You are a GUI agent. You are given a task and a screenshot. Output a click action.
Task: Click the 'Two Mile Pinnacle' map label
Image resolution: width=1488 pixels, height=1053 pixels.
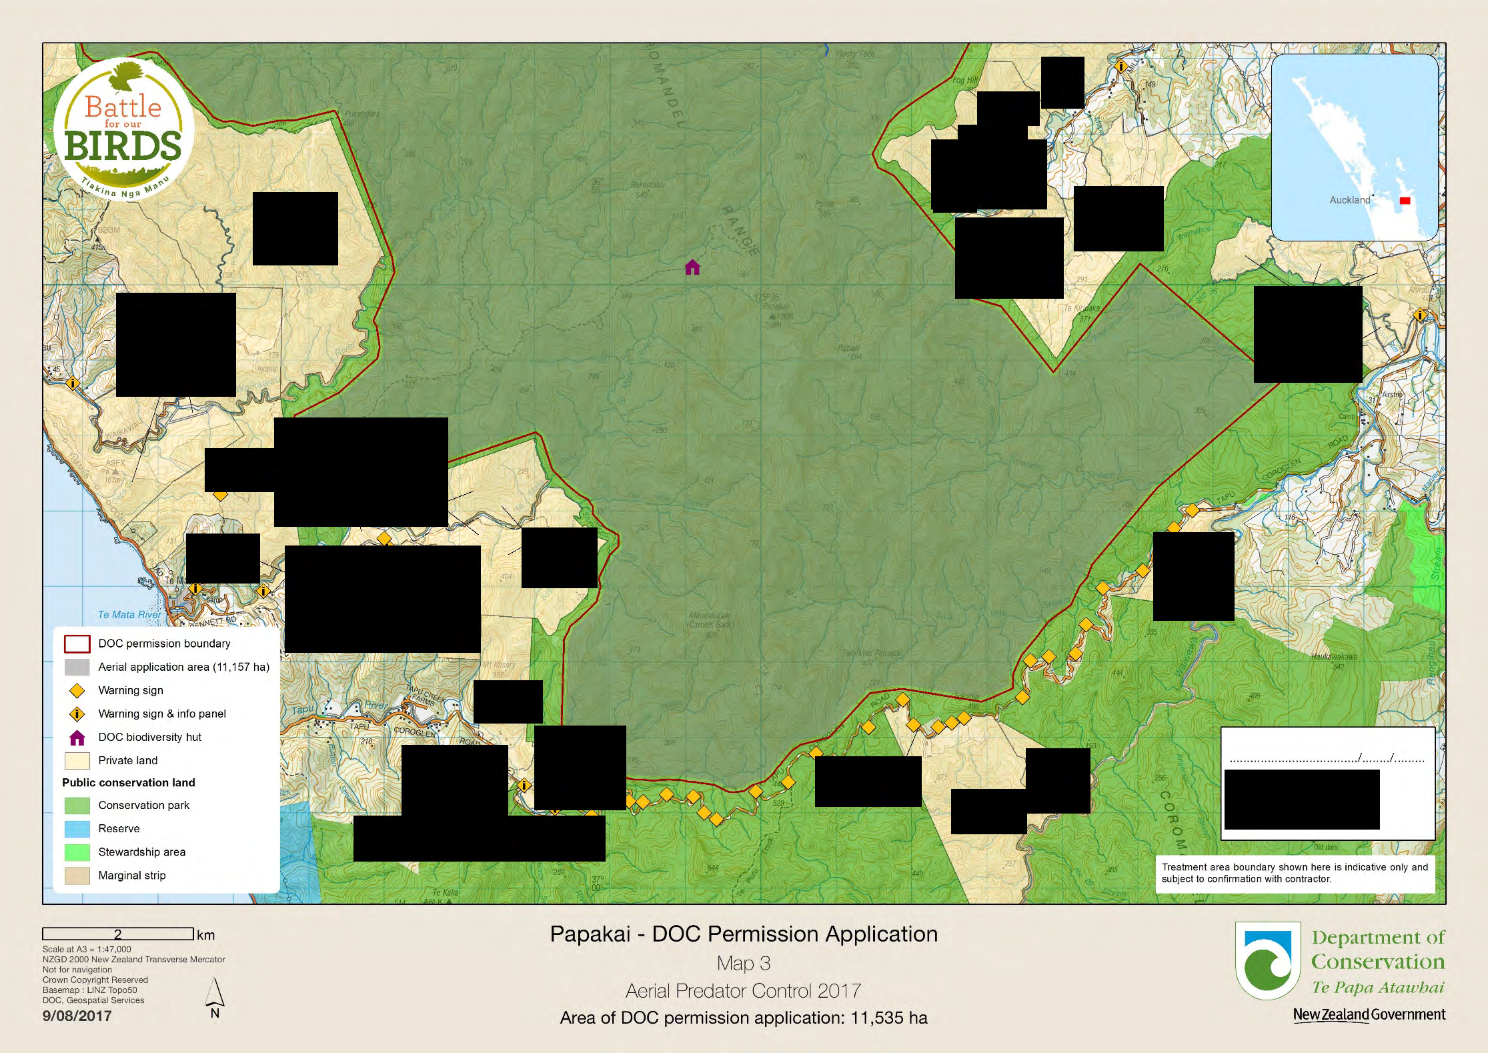click(x=871, y=653)
